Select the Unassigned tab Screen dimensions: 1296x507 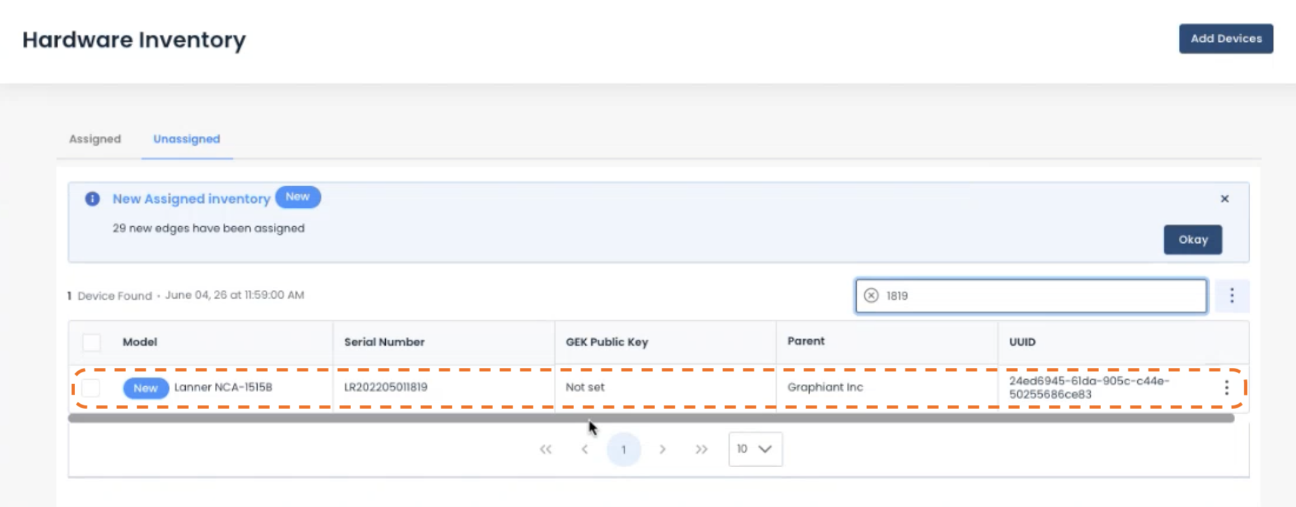186,139
